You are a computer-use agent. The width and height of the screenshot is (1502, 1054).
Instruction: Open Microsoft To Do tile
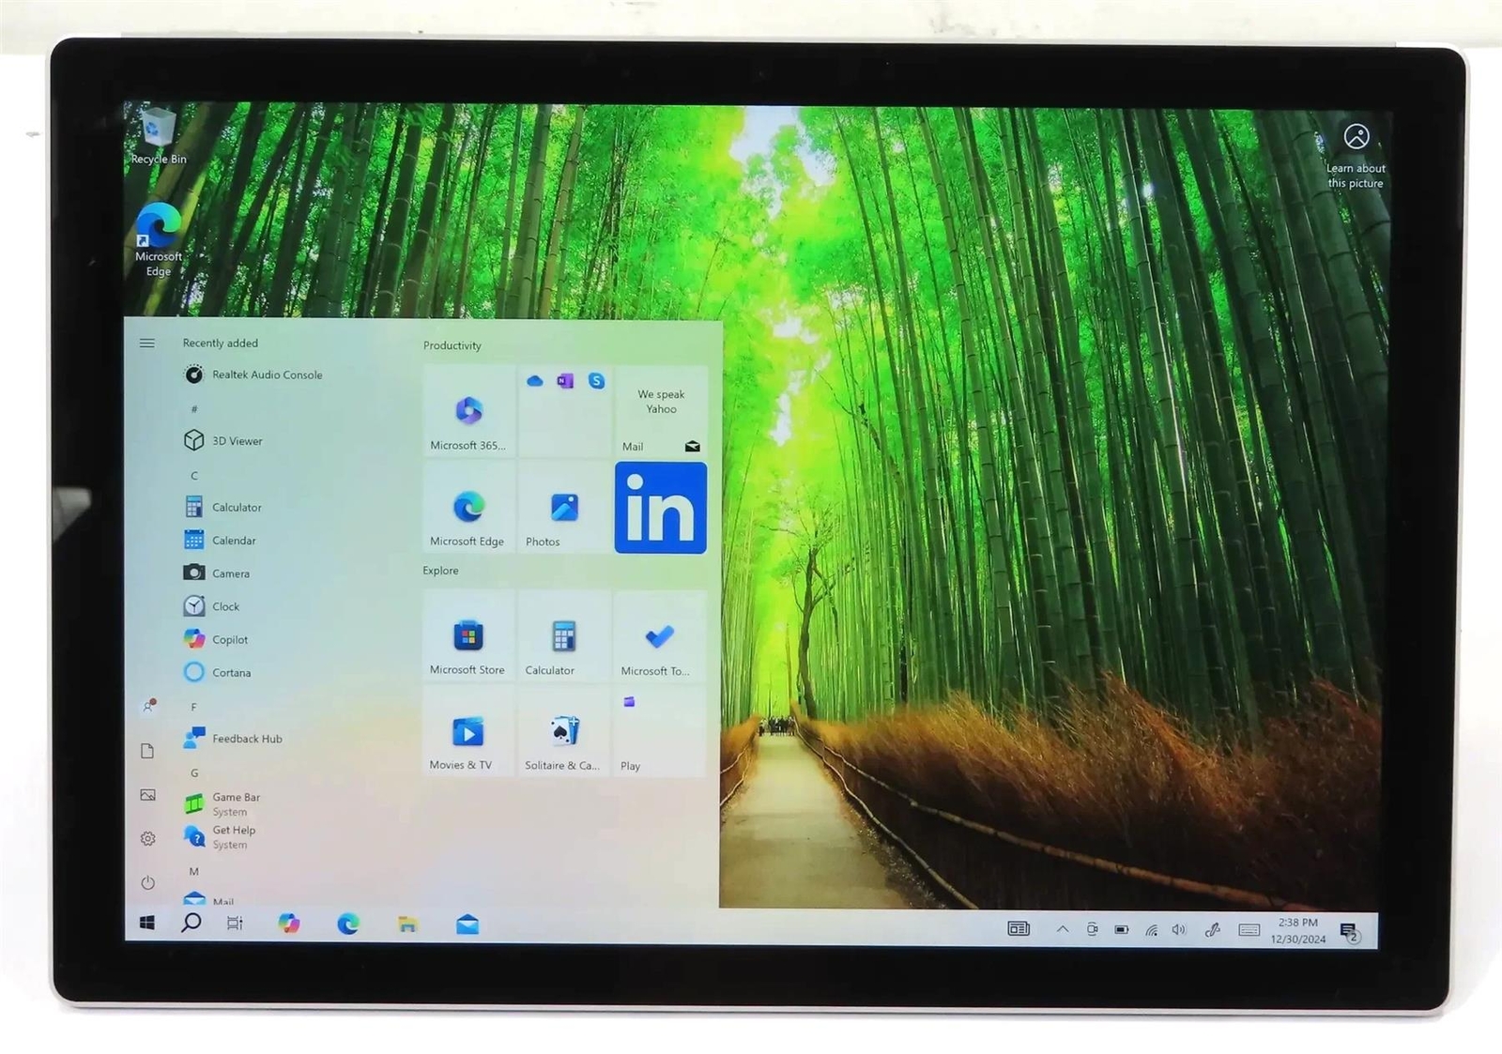(661, 636)
